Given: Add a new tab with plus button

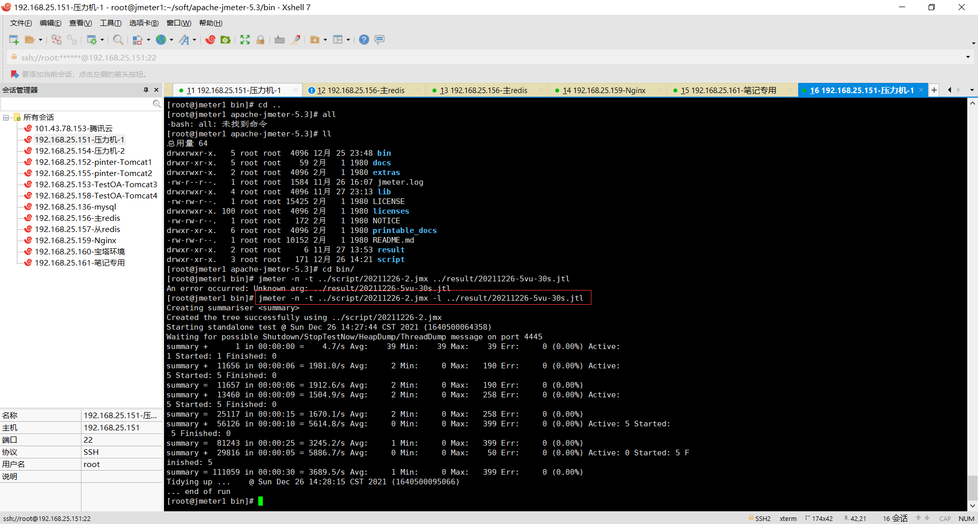Looking at the screenshot, I should [934, 90].
